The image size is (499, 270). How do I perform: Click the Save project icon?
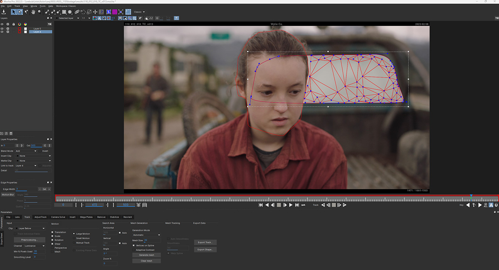pyautogui.click(x=4, y=12)
